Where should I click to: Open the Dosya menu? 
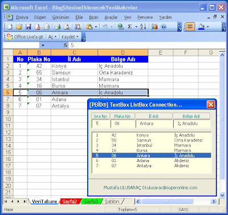[x=22, y=18]
